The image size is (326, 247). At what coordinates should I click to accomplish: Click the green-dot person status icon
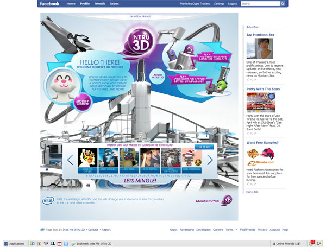[x=319, y=244]
